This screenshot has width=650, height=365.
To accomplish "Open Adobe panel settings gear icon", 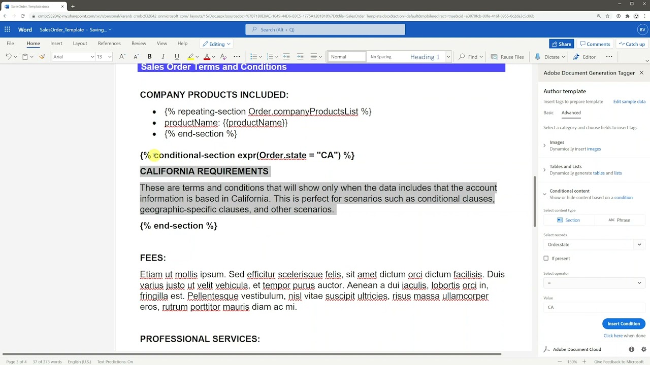I will (x=643, y=349).
